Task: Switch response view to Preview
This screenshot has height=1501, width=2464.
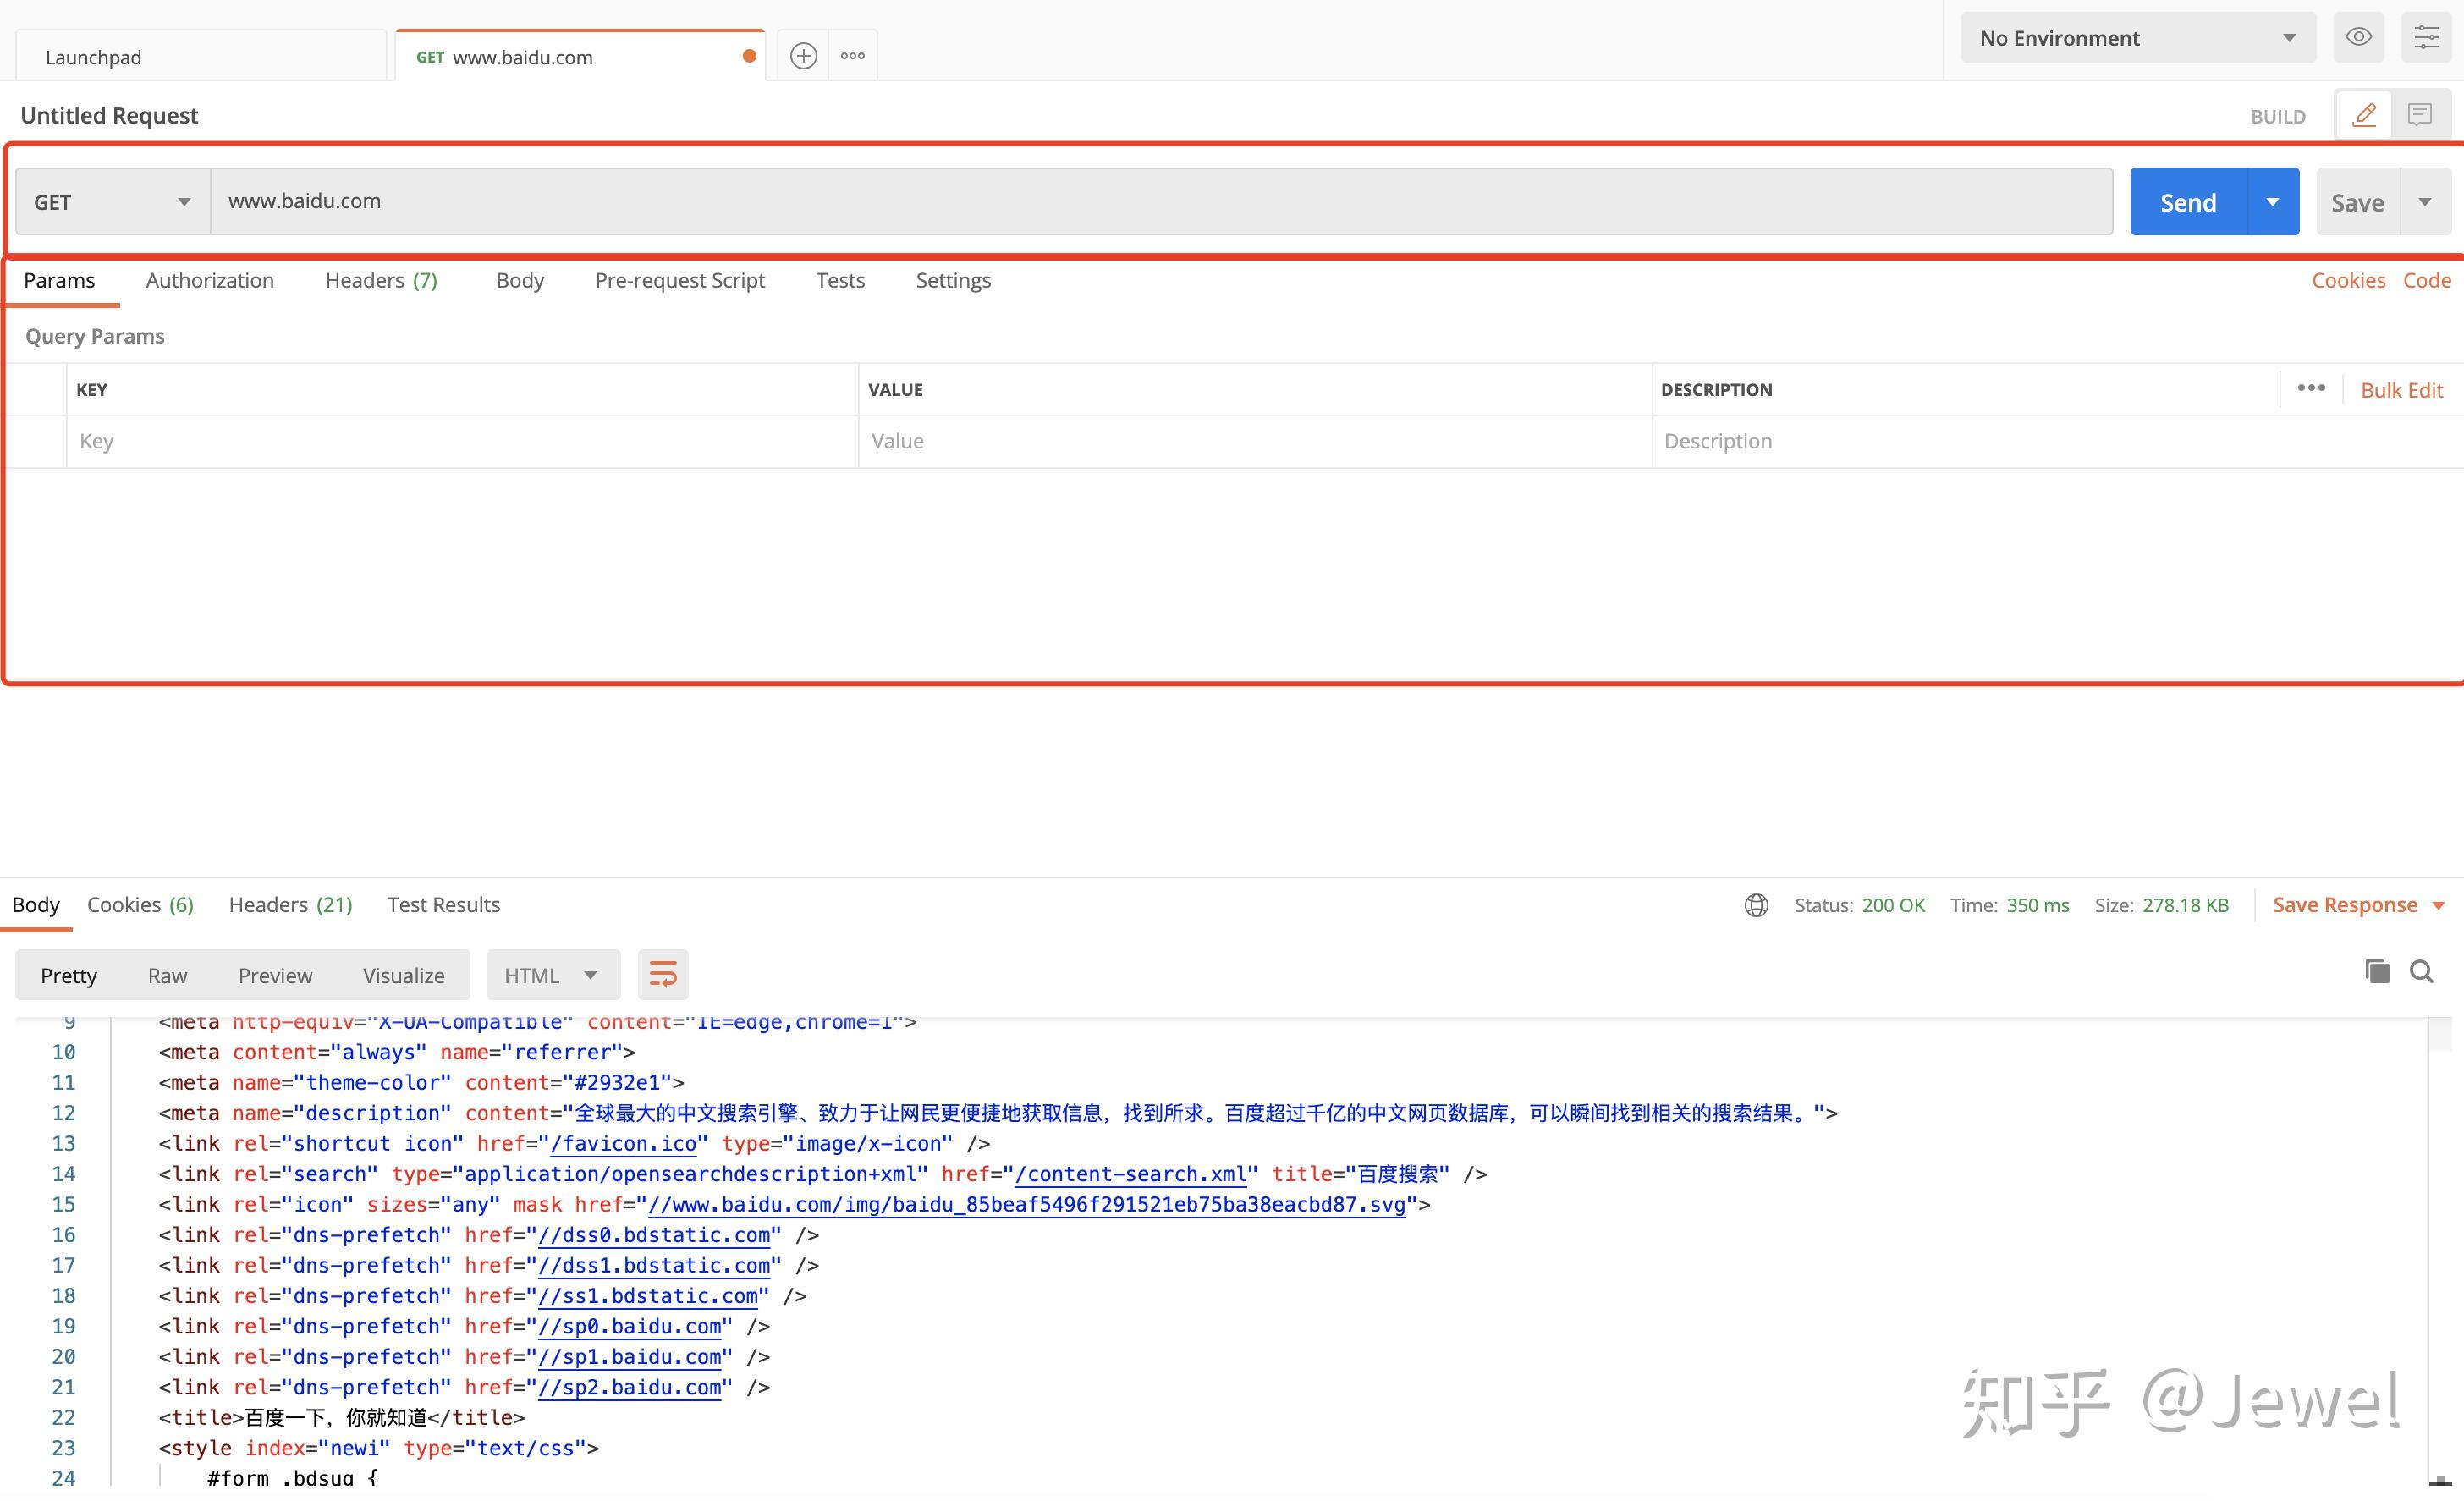Action: pyautogui.click(x=275, y=975)
